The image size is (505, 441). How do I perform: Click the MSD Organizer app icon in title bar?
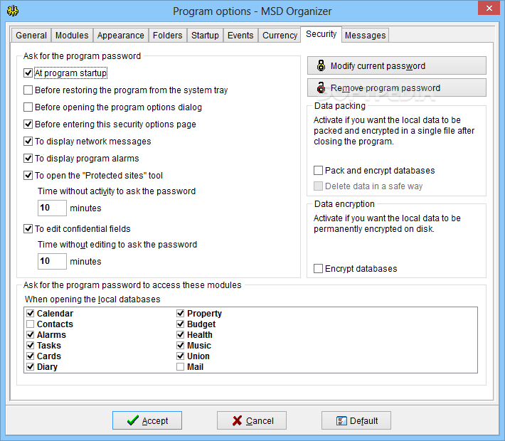click(x=13, y=11)
